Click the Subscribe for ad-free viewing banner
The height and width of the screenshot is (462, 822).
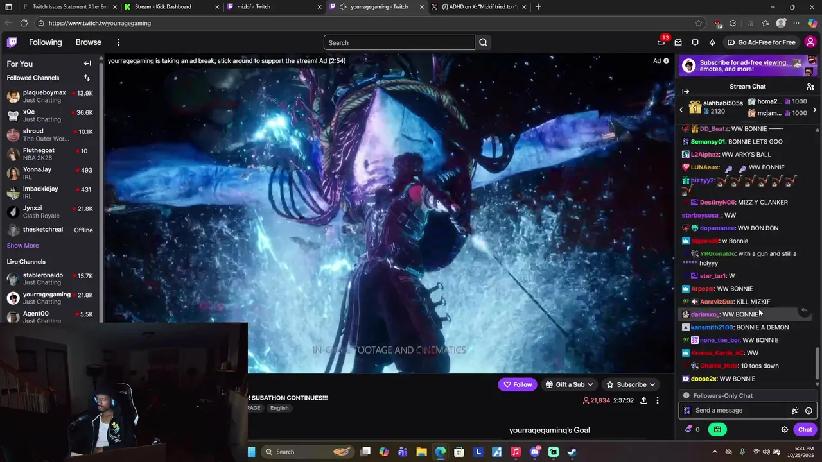(748, 65)
